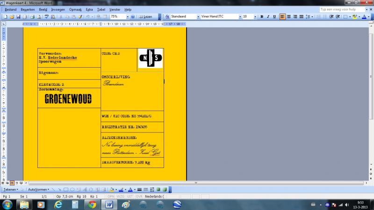The height and width of the screenshot is (210, 374).
Task: Print the document using printer icon
Action: pos(32,17)
